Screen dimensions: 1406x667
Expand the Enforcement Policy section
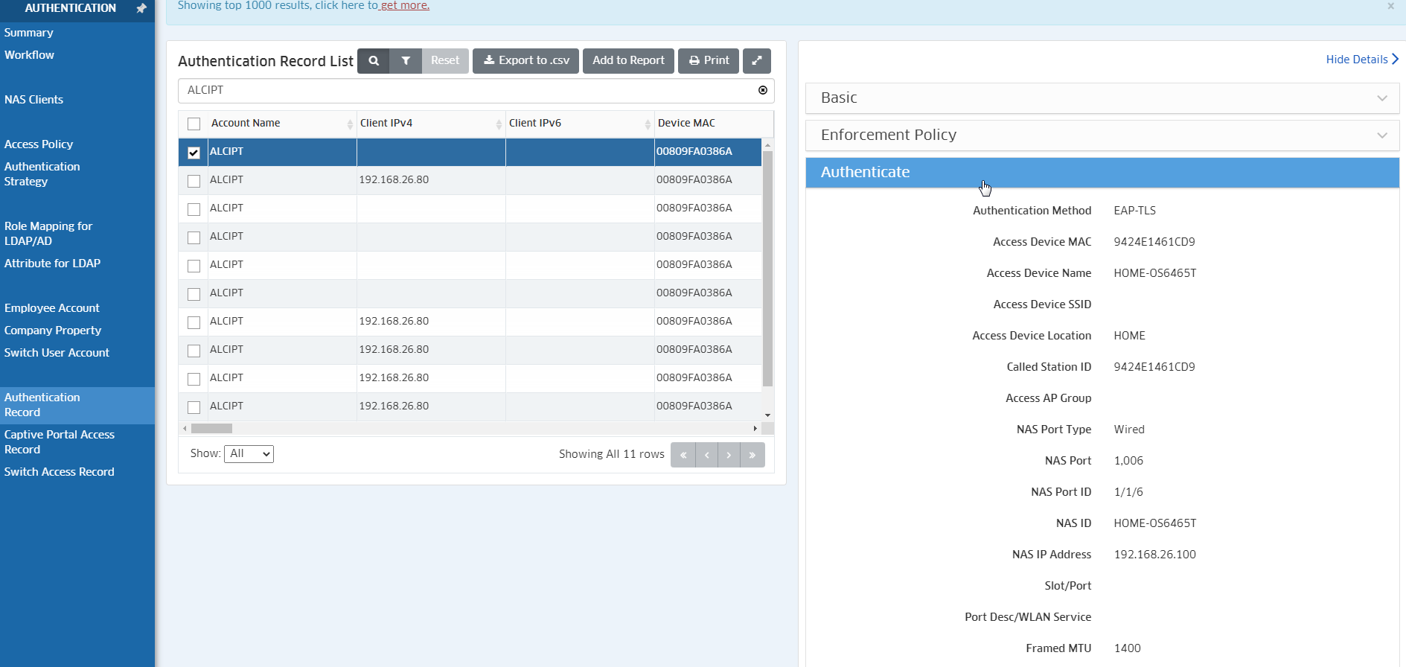[1102, 135]
